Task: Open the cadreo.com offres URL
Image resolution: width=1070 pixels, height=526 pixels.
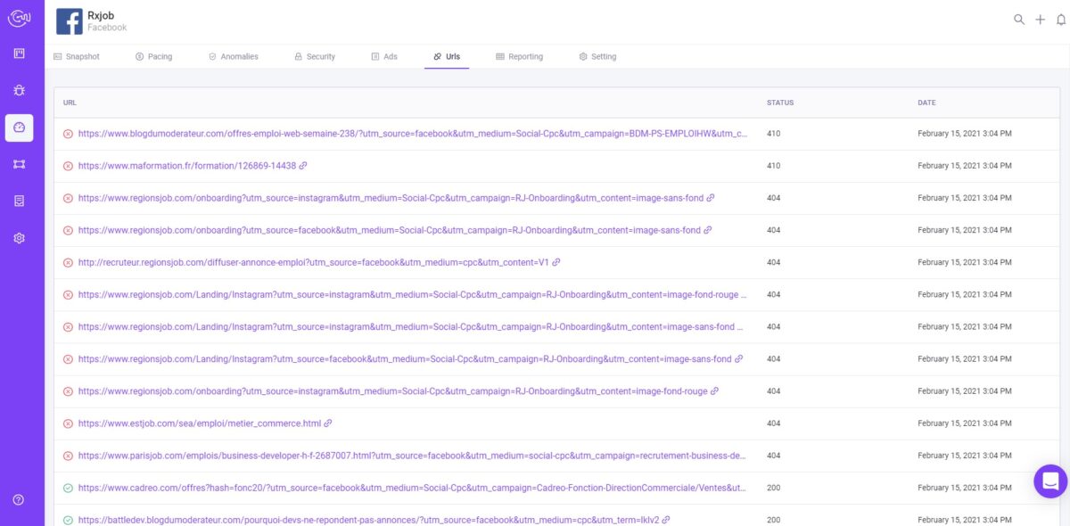Action: [x=410, y=488]
